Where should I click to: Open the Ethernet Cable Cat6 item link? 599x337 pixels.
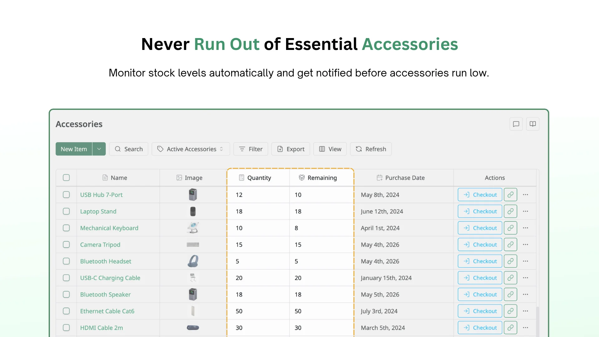pyautogui.click(x=107, y=311)
